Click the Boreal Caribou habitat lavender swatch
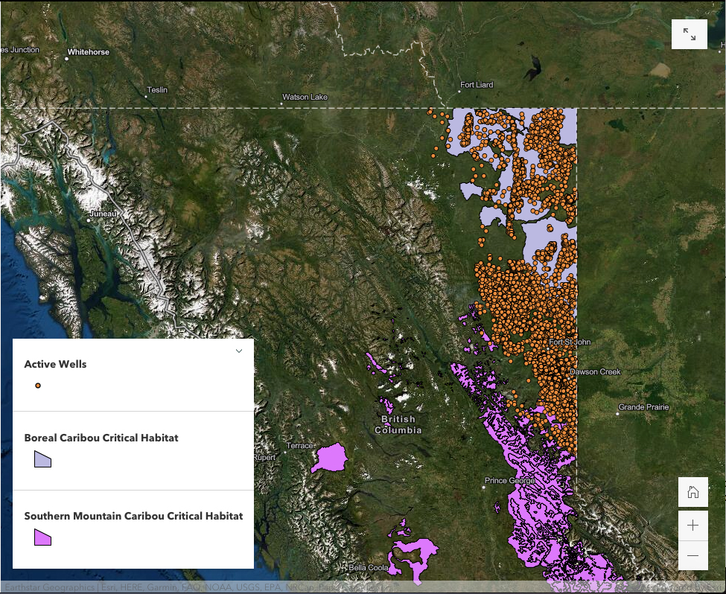Viewport: 726px width, 594px height. (x=42, y=459)
